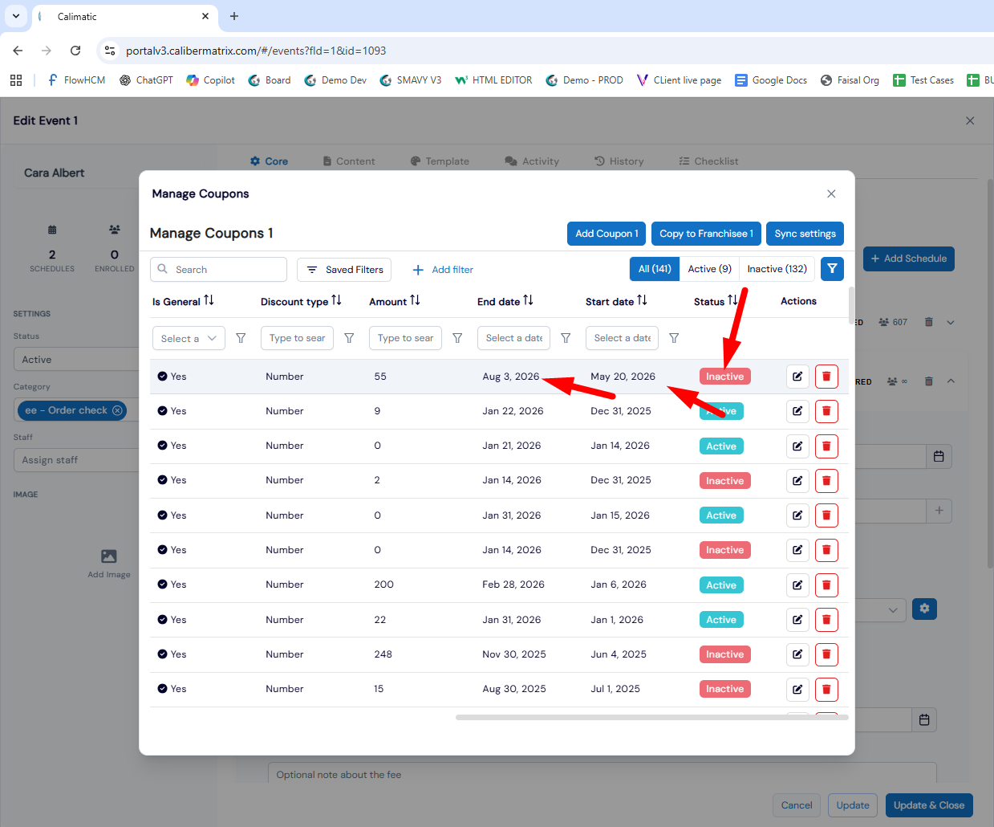Focus the Amount filter text field
The width and height of the screenshot is (994, 827).
pos(405,339)
